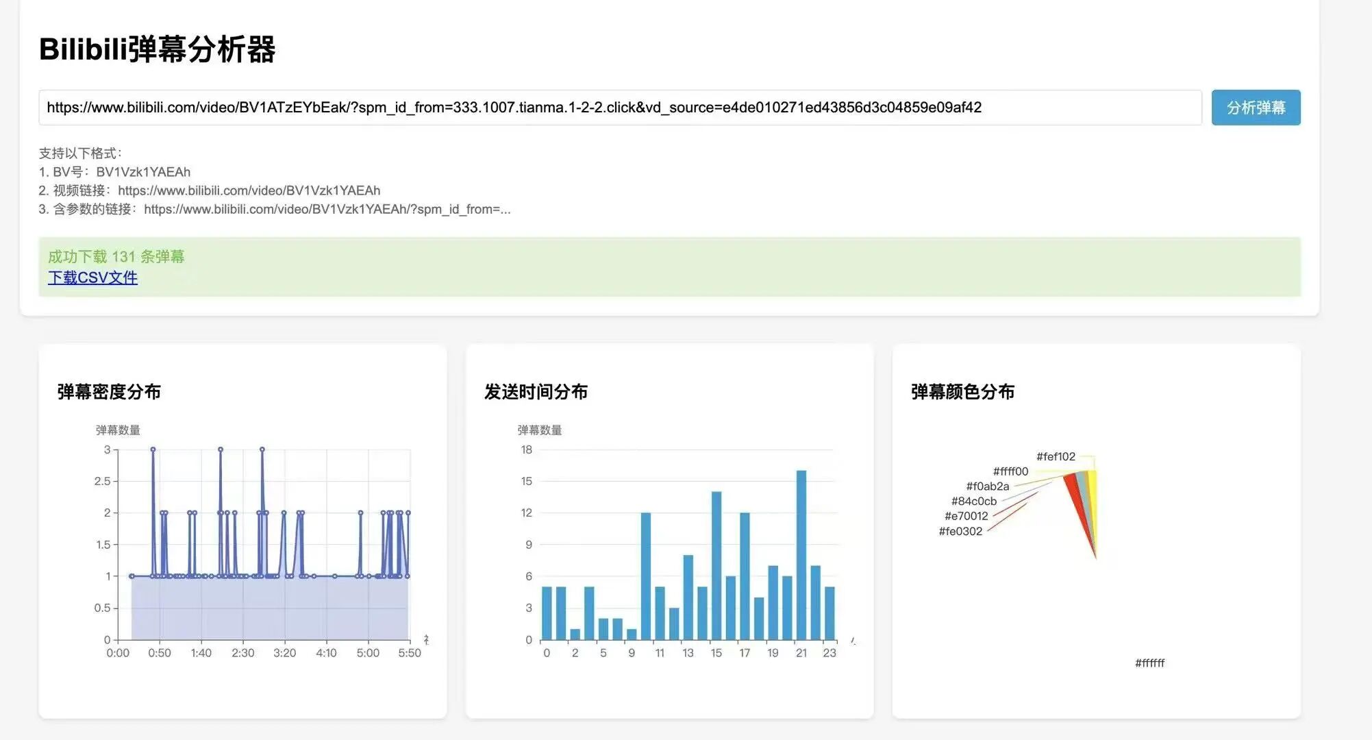Viewport: 1372px width, 740px height.
Task: Click the last bar at hour 23
Action: point(830,613)
